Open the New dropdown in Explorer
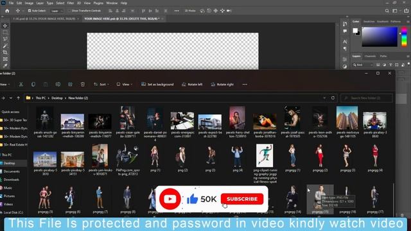The height and width of the screenshot is (231, 411). tap(5, 84)
